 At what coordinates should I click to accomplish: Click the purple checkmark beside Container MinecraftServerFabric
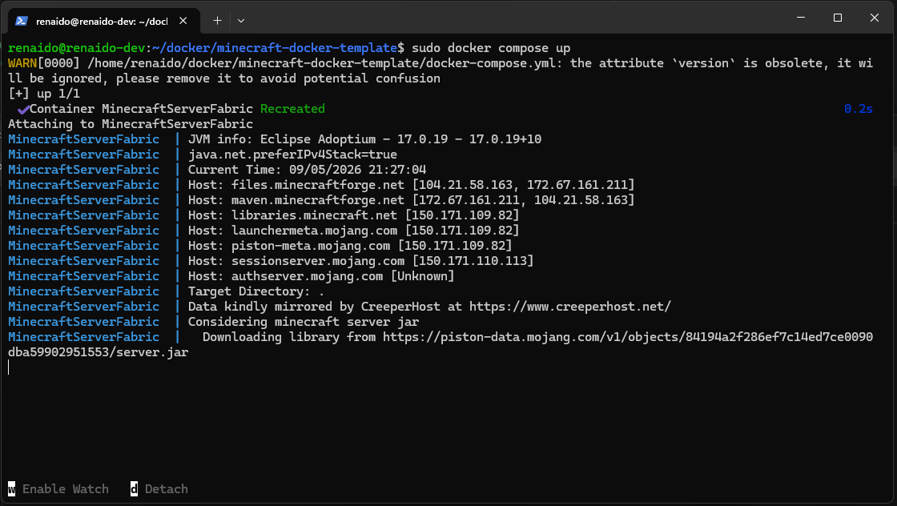(23, 109)
